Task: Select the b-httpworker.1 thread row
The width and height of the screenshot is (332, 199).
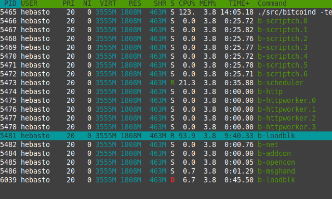Action: coord(166,109)
